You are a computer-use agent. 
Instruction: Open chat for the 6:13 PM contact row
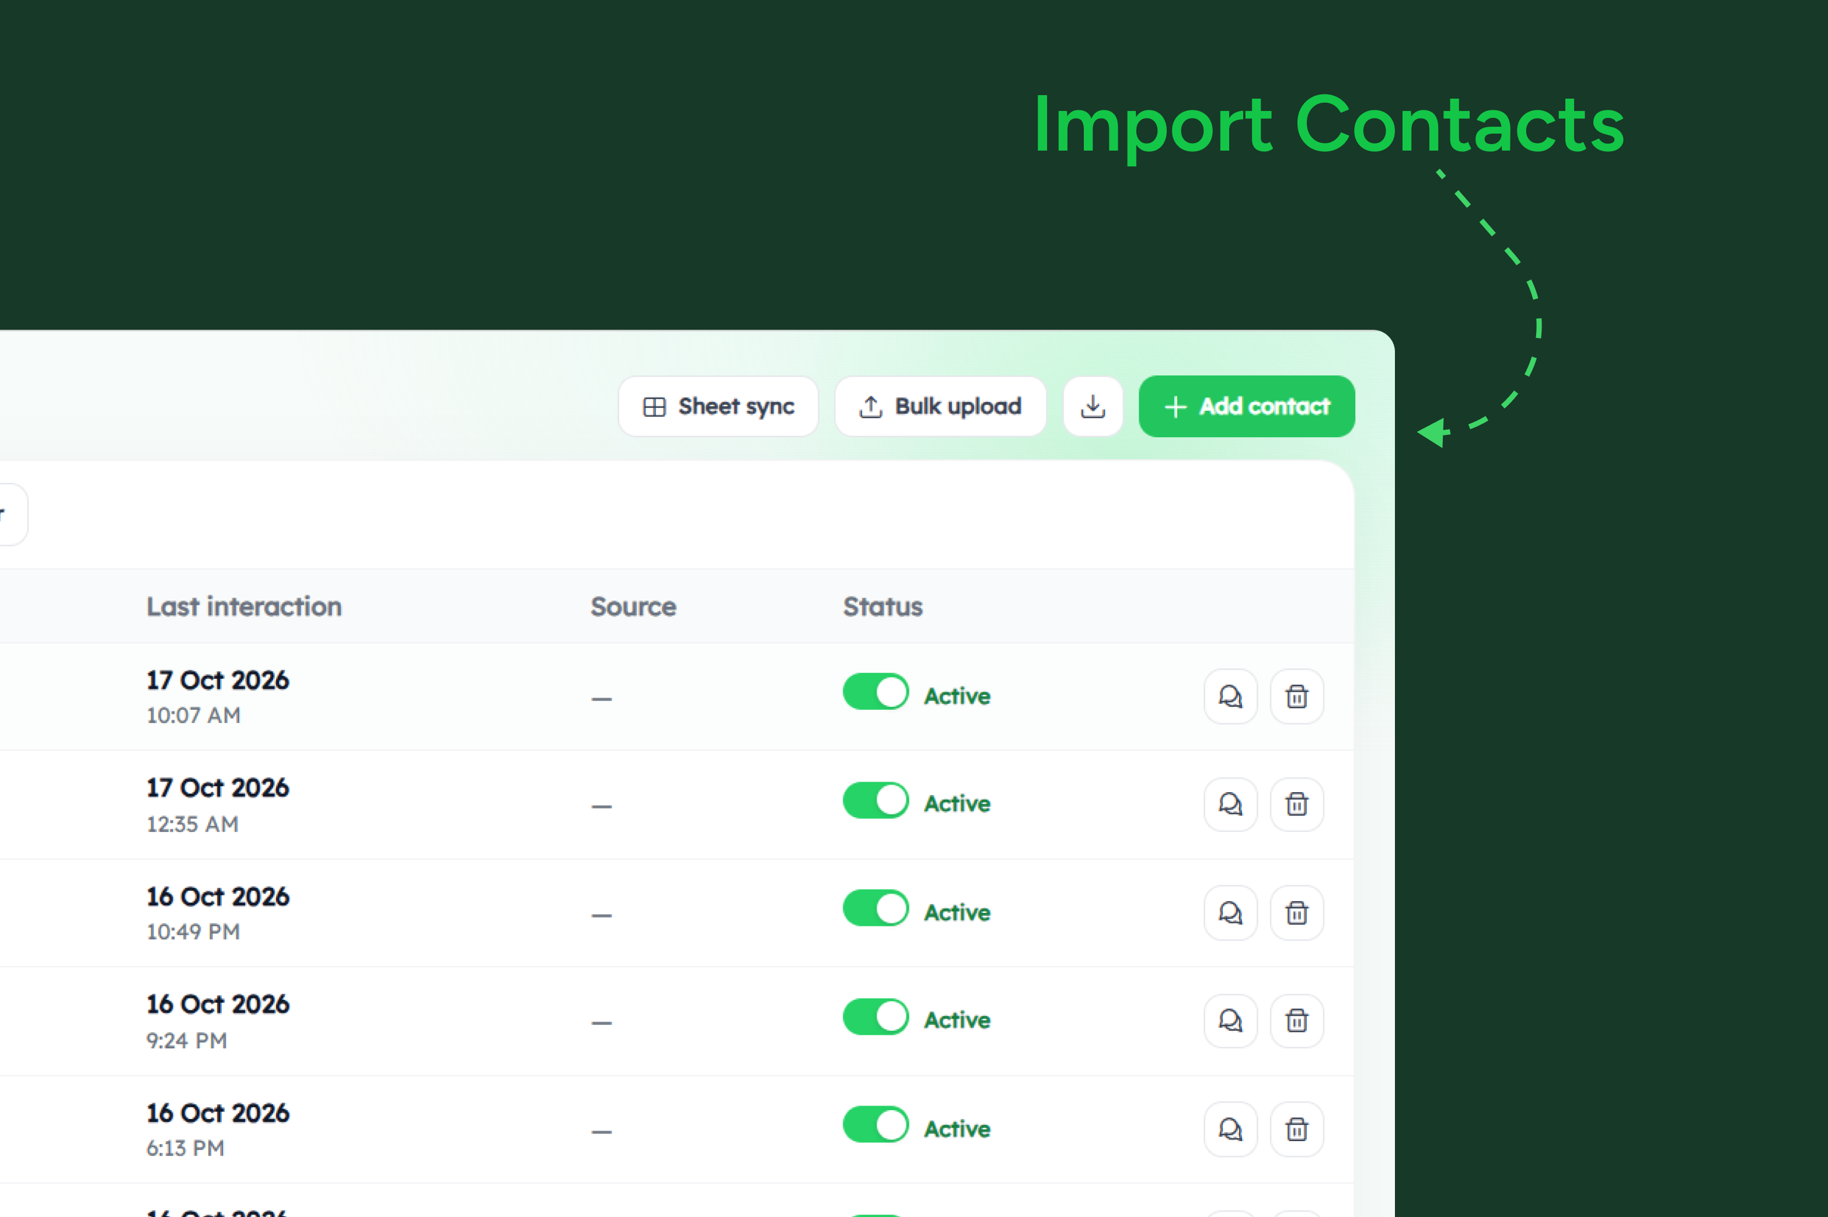tap(1230, 1129)
